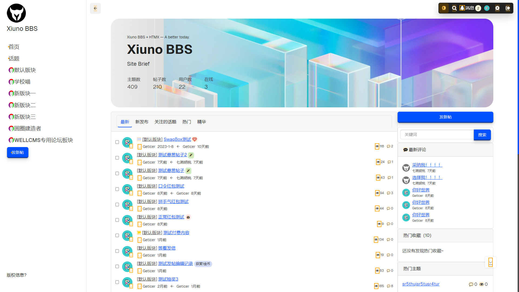
Task: Log out using the exit arrow icon
Action: [x=508, y=8]
